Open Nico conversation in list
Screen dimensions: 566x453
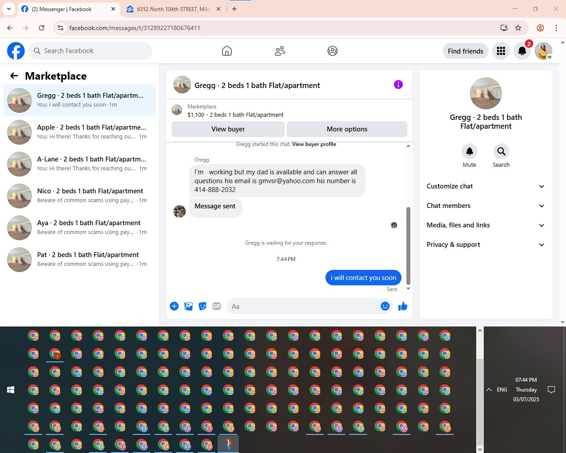click(x=80, y=196)
